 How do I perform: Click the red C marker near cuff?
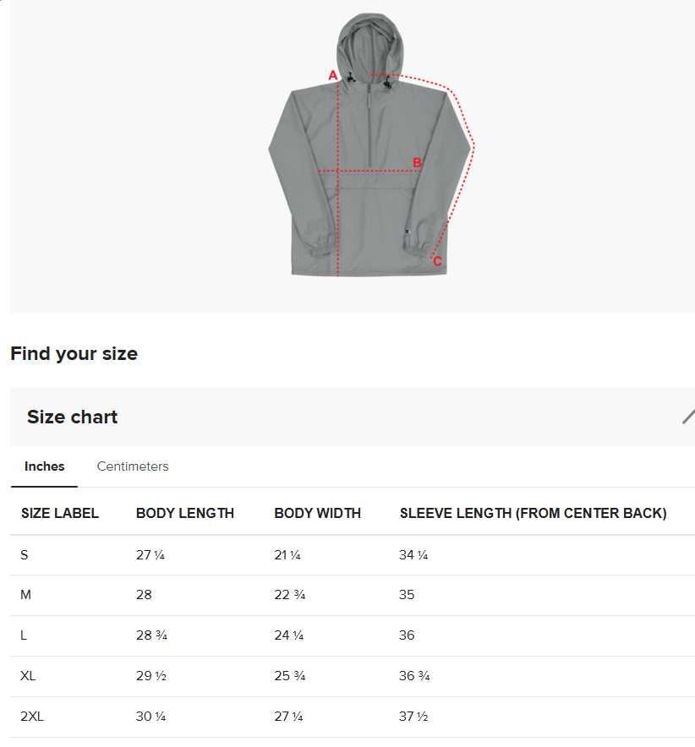[437, 262]
